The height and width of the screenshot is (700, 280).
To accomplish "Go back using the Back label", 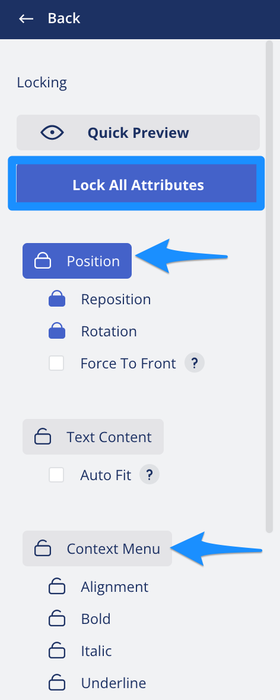I will (x=63, y=18).
